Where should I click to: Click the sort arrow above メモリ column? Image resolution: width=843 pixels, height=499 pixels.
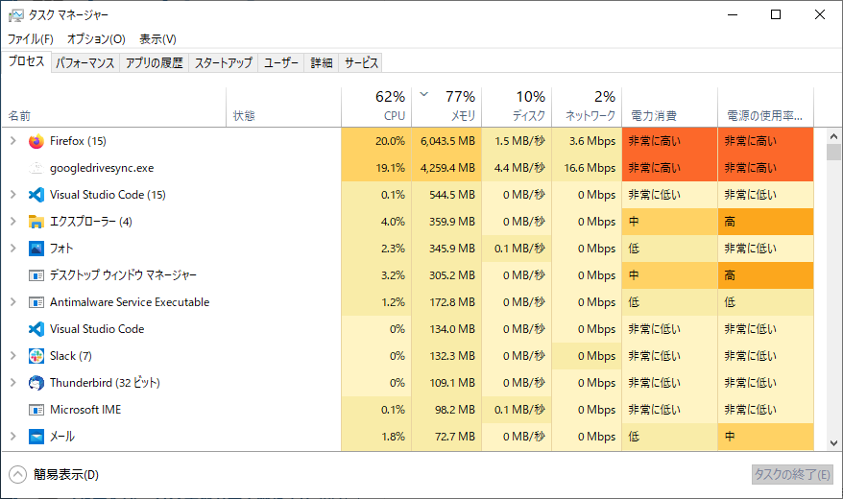[x=423, y=95]
